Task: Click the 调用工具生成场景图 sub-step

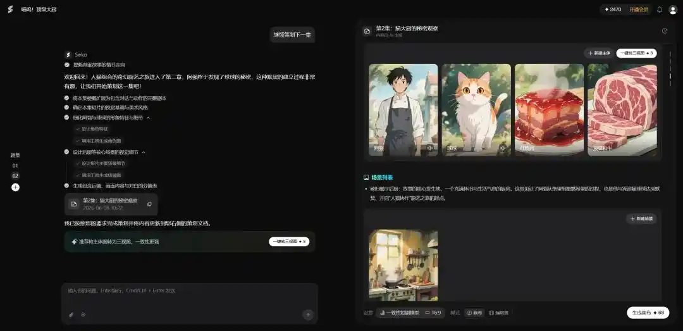Action: point(100,175)
